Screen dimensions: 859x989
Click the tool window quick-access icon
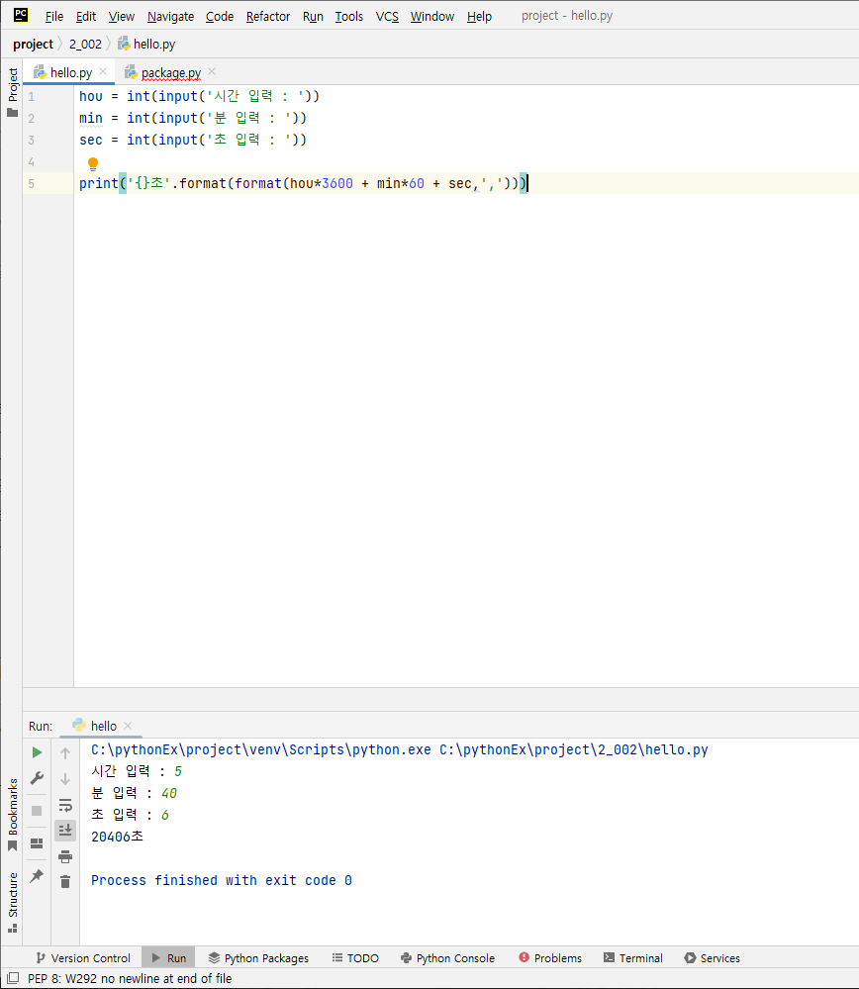pos(13,978)
